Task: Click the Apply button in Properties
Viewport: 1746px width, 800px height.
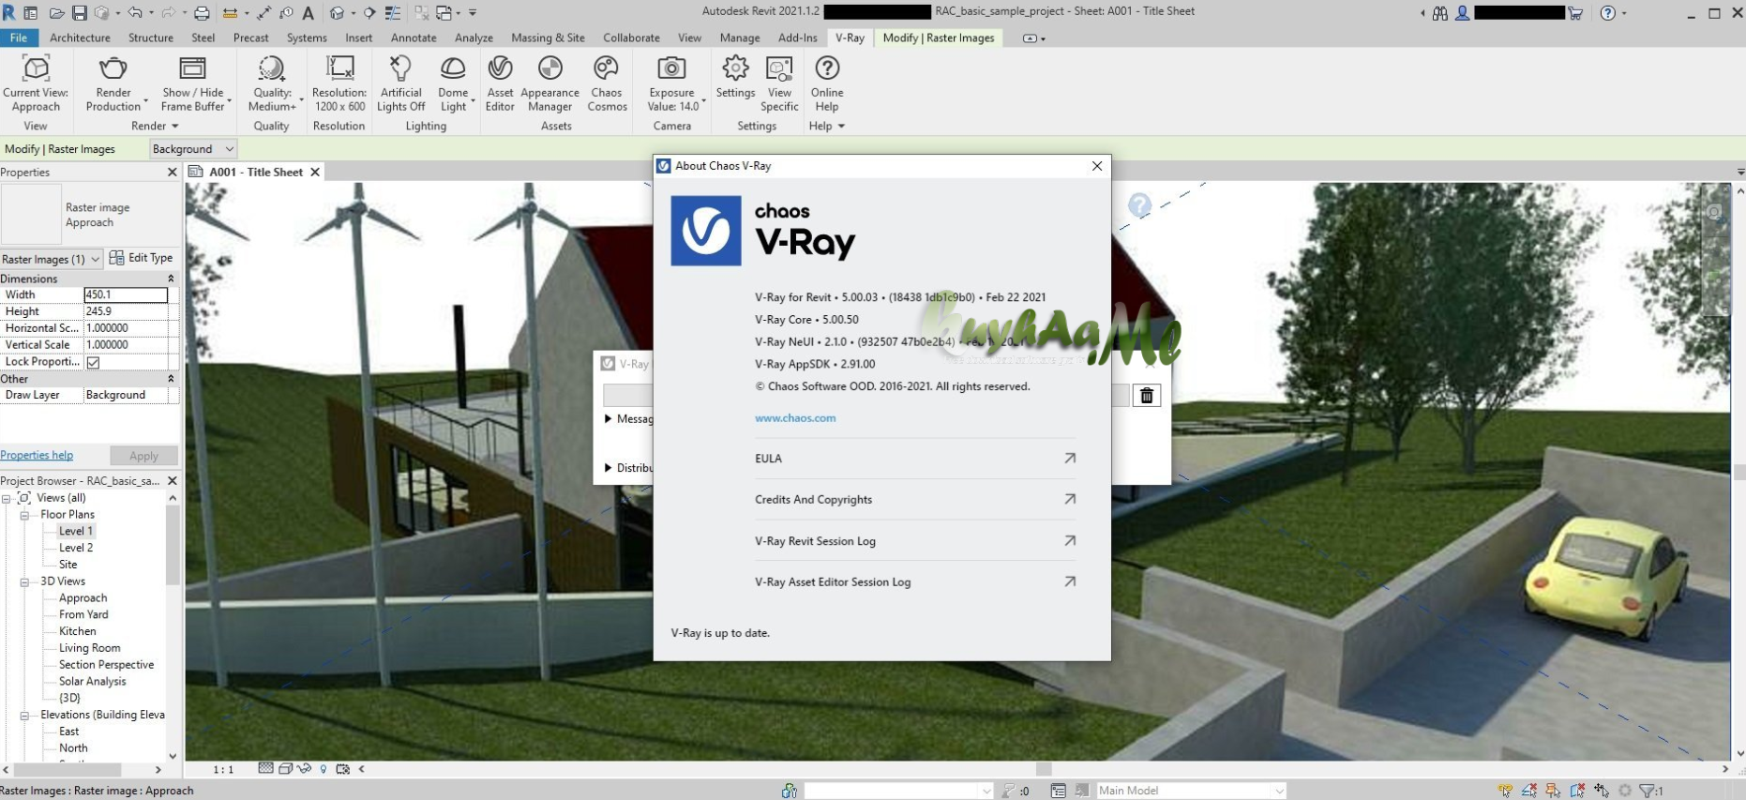Action: (x=143, y=456)
